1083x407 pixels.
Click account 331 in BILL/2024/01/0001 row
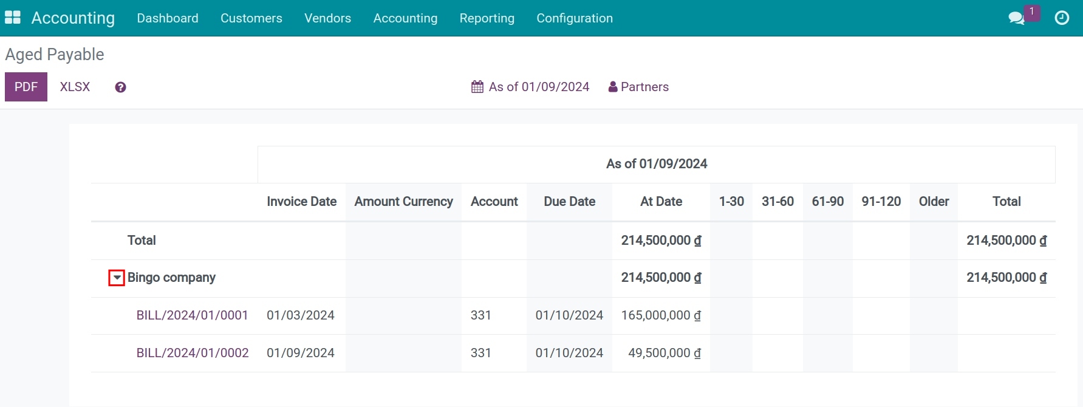[480, 315]
